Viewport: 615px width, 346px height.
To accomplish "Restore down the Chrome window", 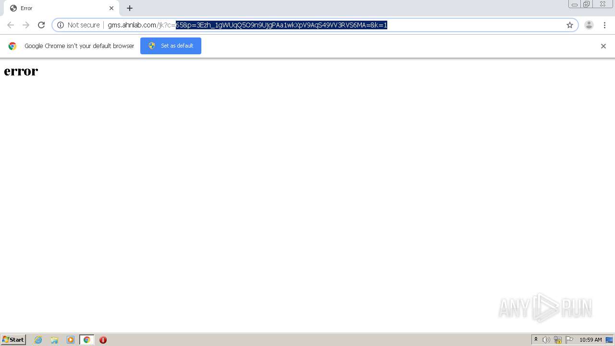I will click(587, 4).
